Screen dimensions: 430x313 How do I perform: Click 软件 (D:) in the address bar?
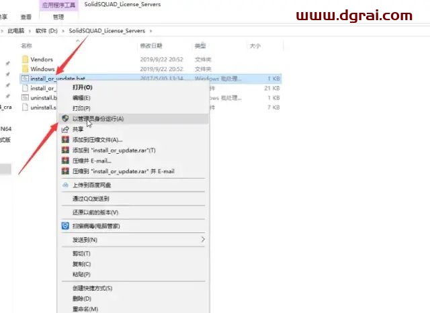(46, 31)
